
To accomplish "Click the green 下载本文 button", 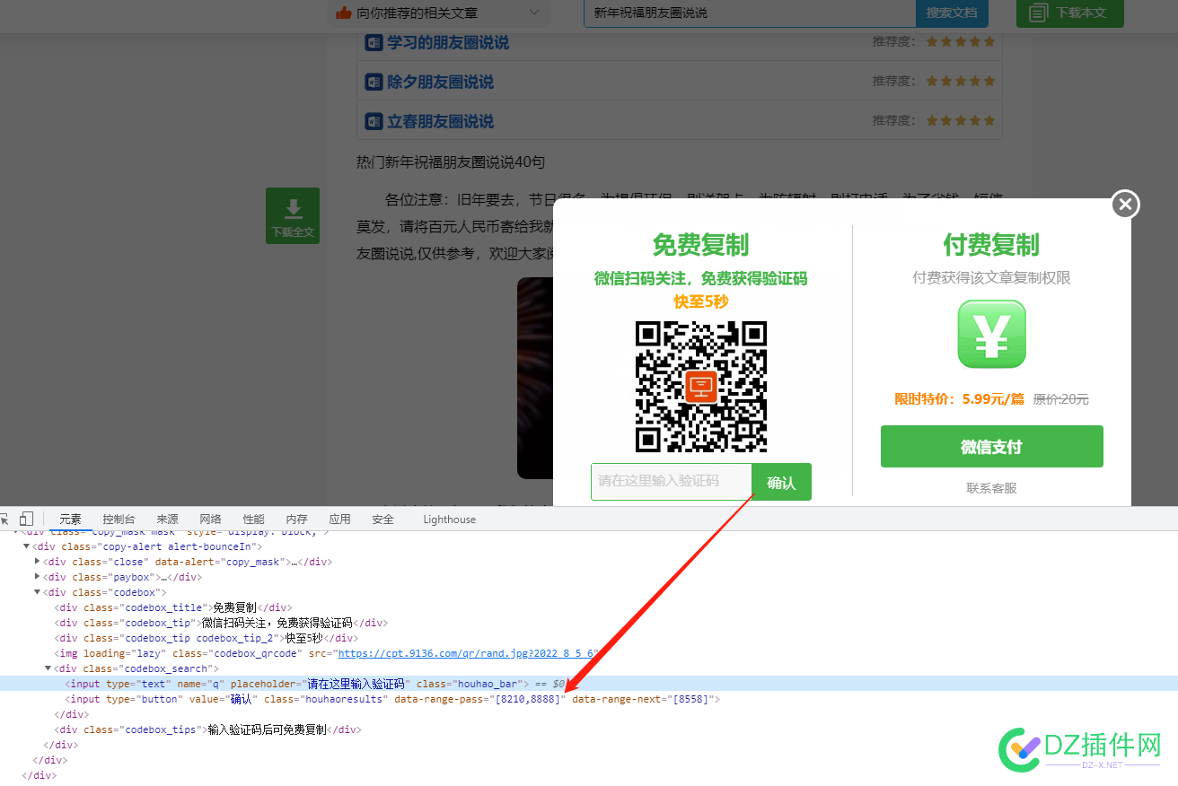I will click(1069, 13).
